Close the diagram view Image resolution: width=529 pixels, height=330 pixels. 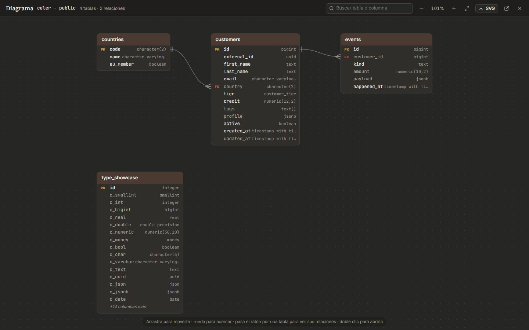[x=520, y=8]
